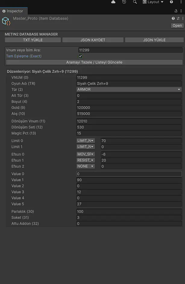Click the Vnum veya İsim Ara search field
Viewport: 185px width, 284px height.
[130, 50]
